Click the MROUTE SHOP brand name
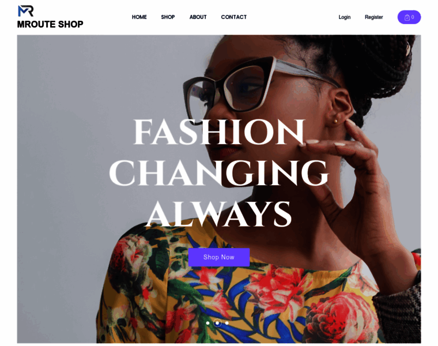The height and width of the screenshot is (346, 438). tap(50, 24)
